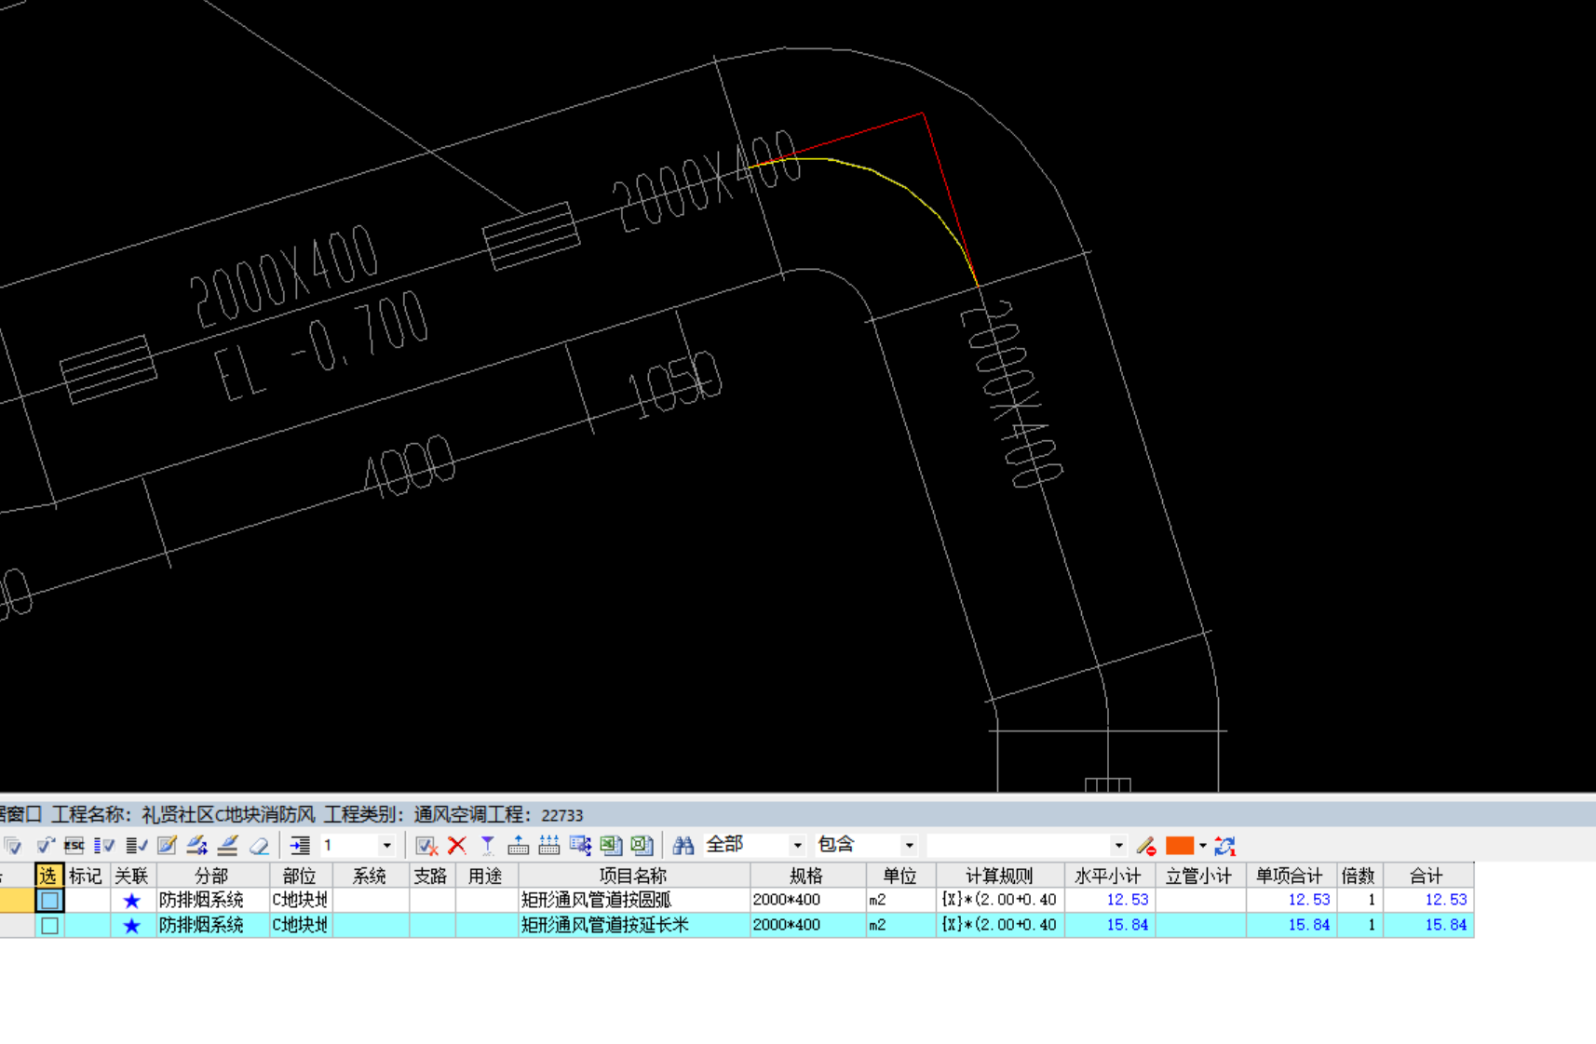Click the Excel export icon
The width and height of the screenshot is (1596, 1044).
tap(611, 846)
